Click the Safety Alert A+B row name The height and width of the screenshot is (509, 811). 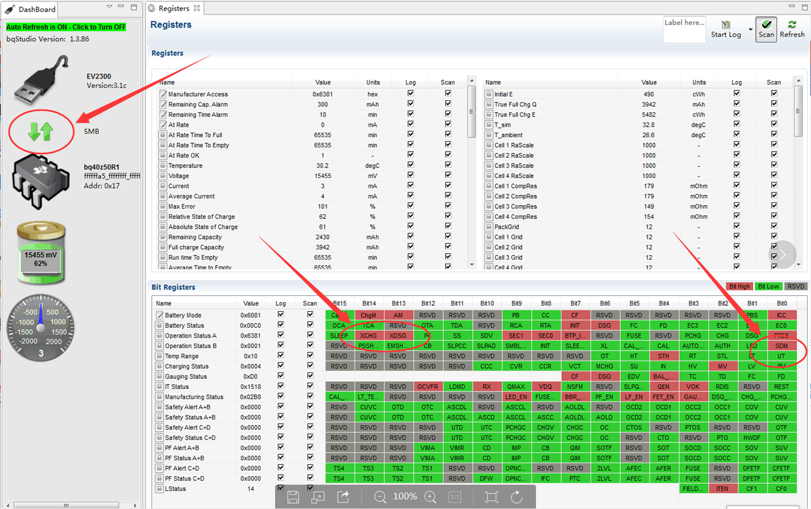click(192, 407)
